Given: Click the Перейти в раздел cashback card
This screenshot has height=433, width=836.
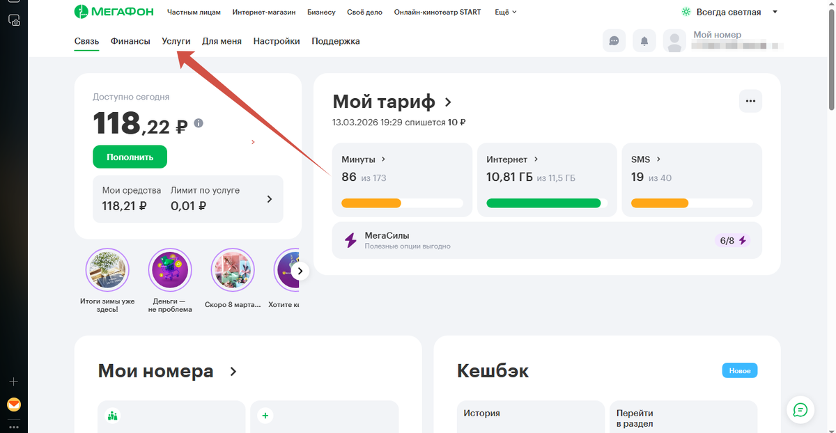Looking at the screenshot, I should coord(683,416).
